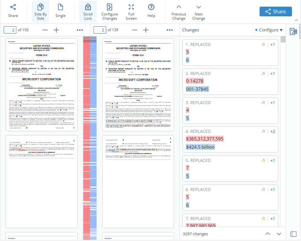Click the 3297 changes count
This screenshot has height=241, width=301.
(195, 234)
